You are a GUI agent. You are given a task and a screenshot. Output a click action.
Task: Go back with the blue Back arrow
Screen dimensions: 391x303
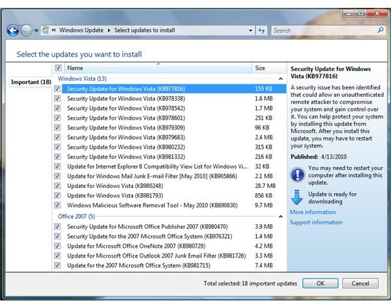point(13,31)
